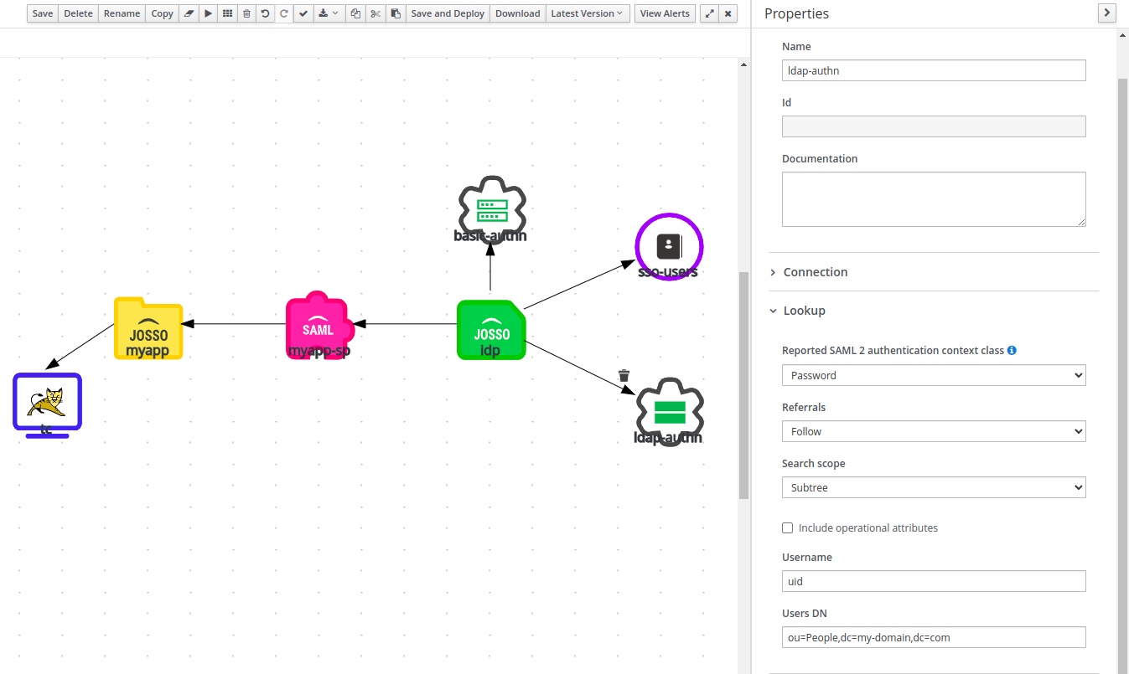Select the ldap-authn node on canvas
Image resolution: width=1129 pixels, height=674 pixels.
[x=669, y=412]
